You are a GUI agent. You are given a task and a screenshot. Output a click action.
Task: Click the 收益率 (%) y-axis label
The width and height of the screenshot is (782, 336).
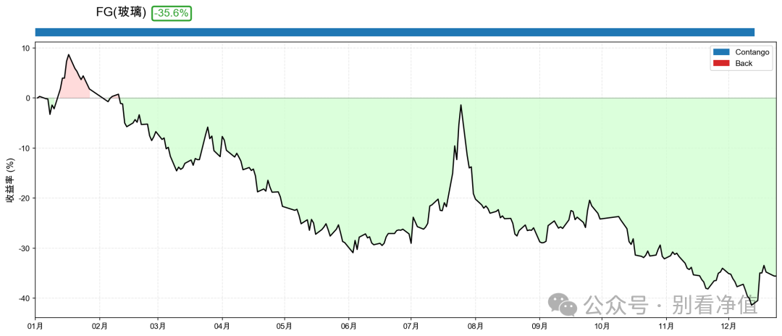tap(10, 180)
